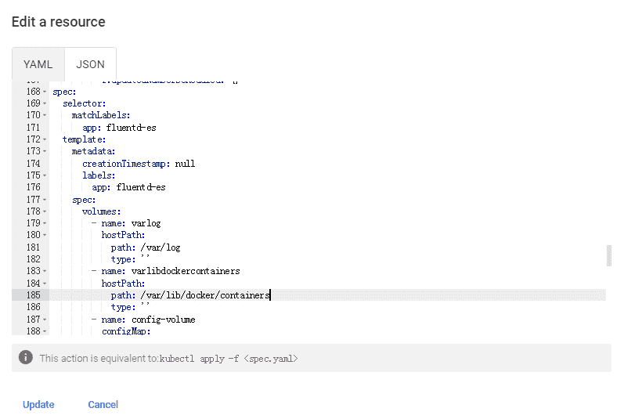Screen dimensions: 624x419
Task: Collapse the fold arrow at line 170
Action: [45, 115]
